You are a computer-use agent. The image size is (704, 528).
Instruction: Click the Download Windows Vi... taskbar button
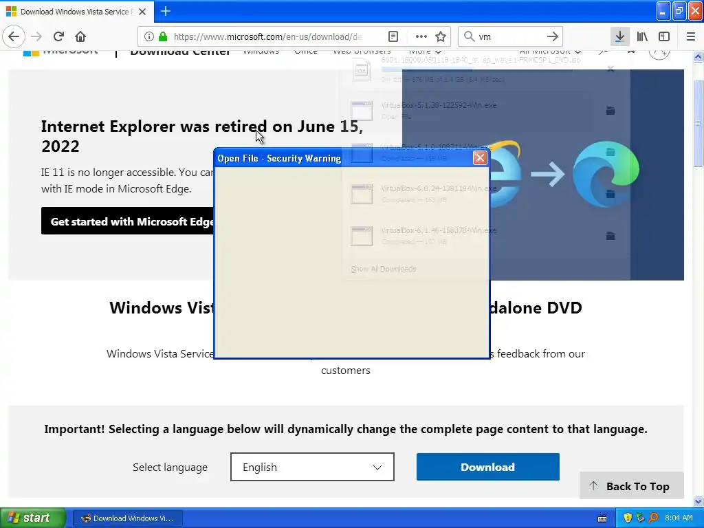tap(127, 518)
